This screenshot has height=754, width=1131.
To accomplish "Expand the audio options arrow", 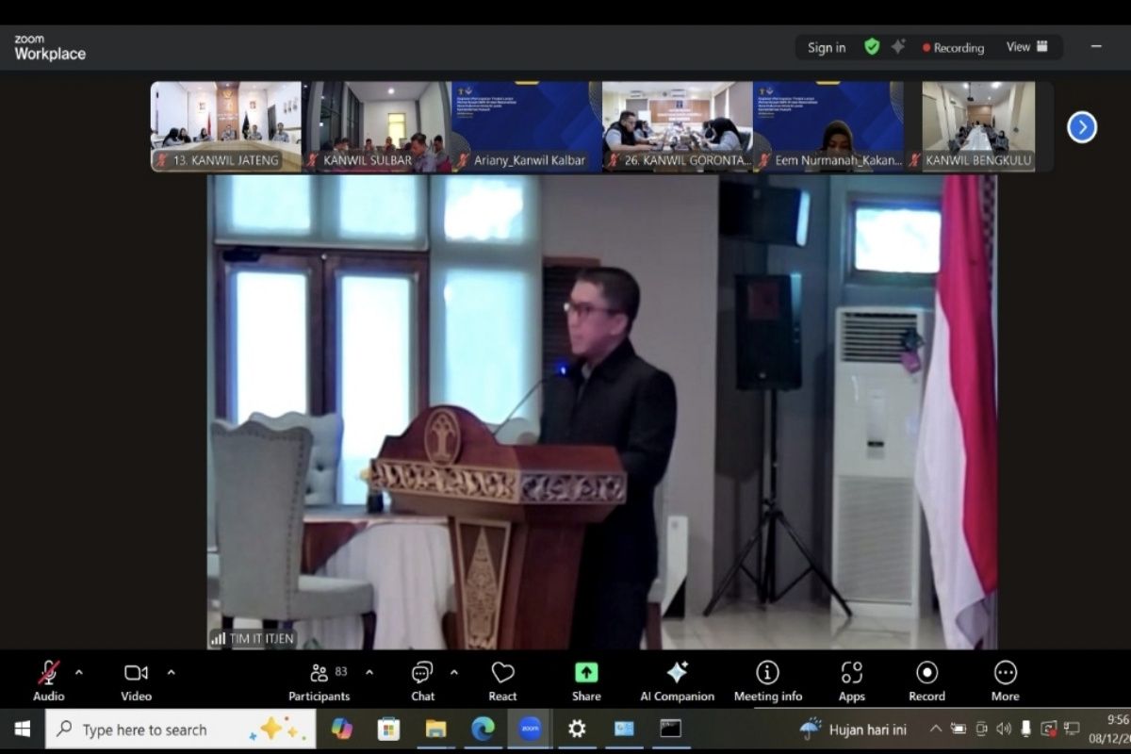I will pyautogui.click(x=79, y=672).
